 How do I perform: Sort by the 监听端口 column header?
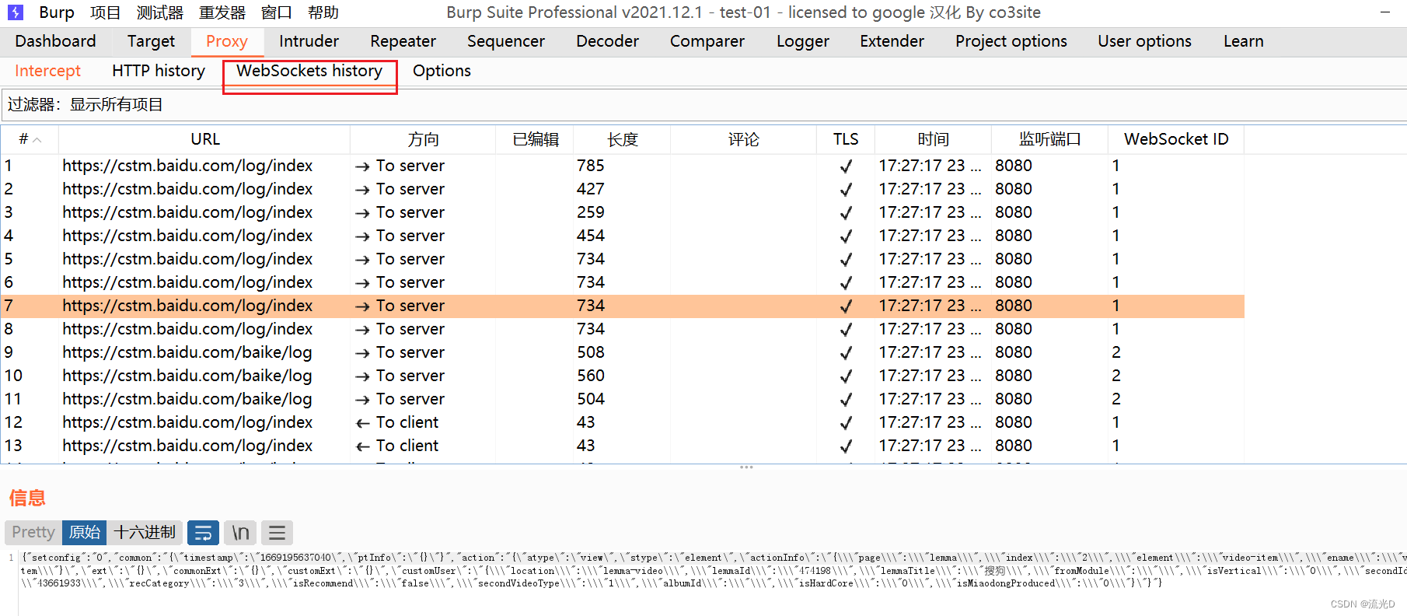click(x=1050, y=139)
